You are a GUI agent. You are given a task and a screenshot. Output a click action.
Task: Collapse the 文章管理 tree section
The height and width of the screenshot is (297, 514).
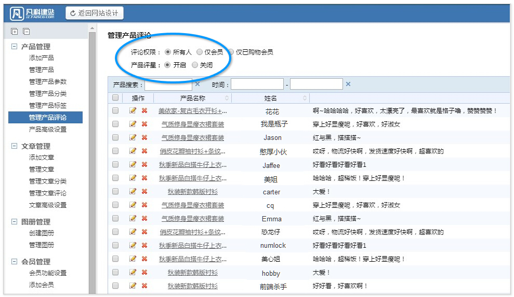point(14,146)
